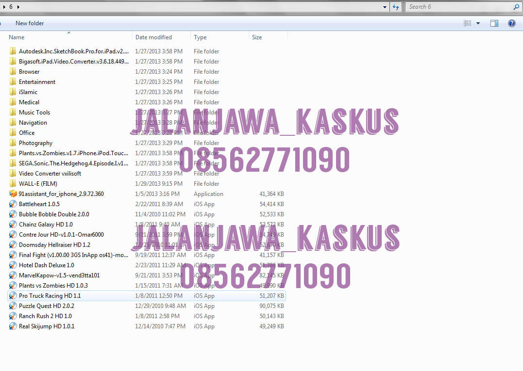Viewport: 523px width, 371px height.
Task: Click the search magnifier icon
Action: [516, 7]
